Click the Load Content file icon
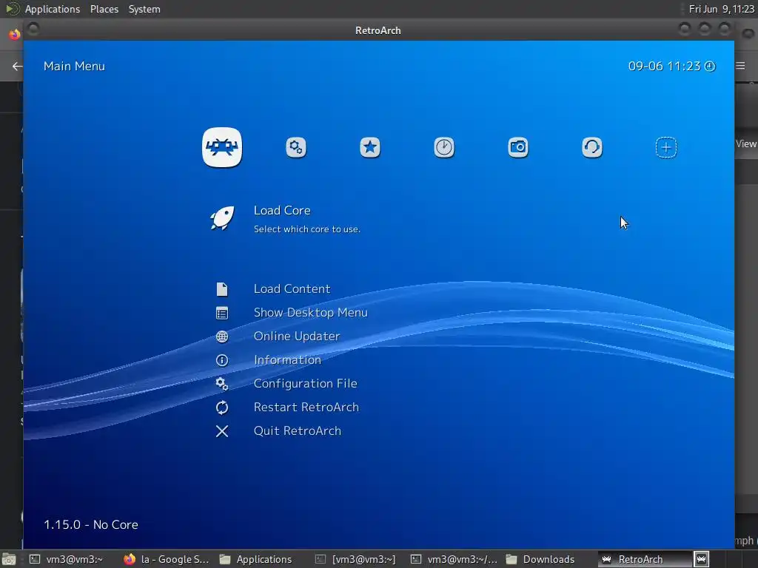The image size is (758, 568). click(222, 289)
